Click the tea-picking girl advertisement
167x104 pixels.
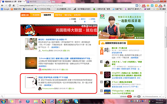click(121, 26)
